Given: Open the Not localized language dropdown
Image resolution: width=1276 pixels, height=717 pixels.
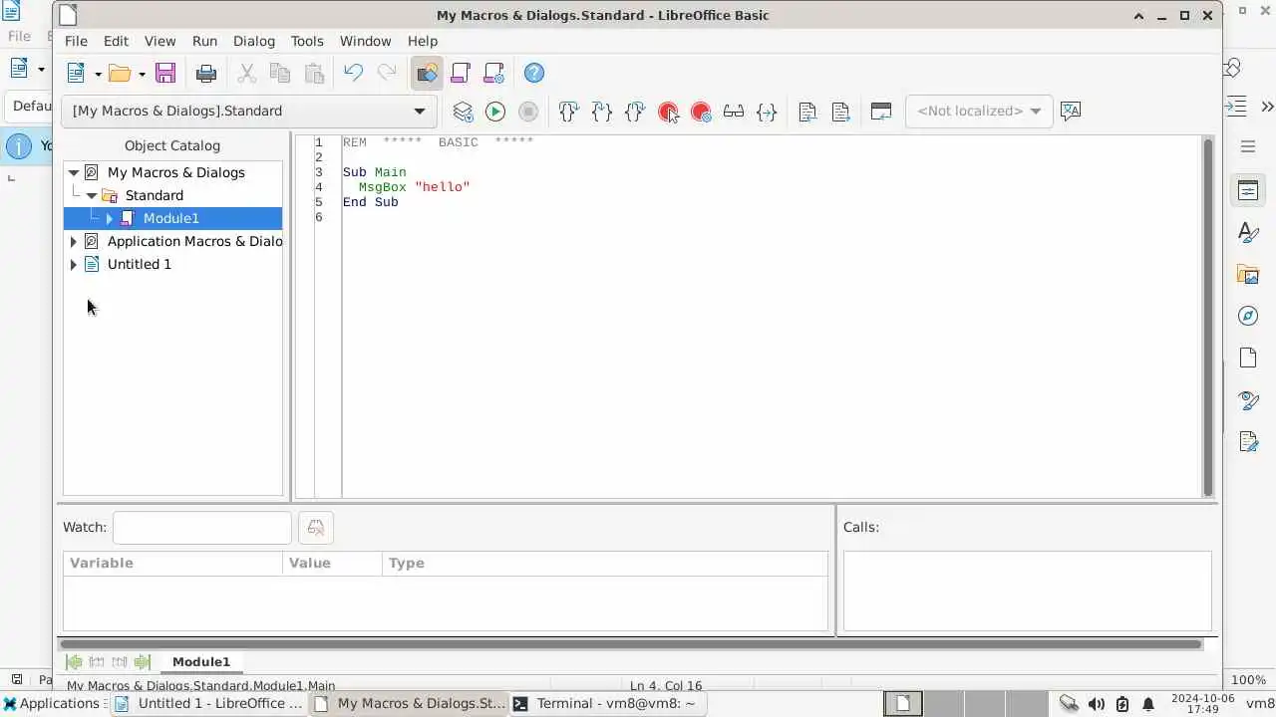Looking at the screenshot, I should point(978,111).
